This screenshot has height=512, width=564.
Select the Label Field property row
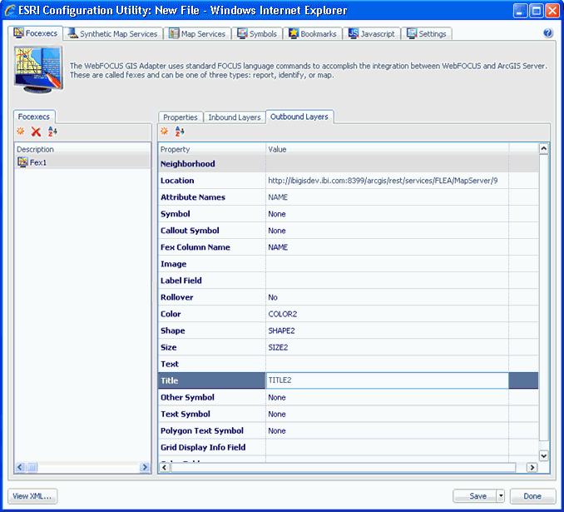pos(348,281)
